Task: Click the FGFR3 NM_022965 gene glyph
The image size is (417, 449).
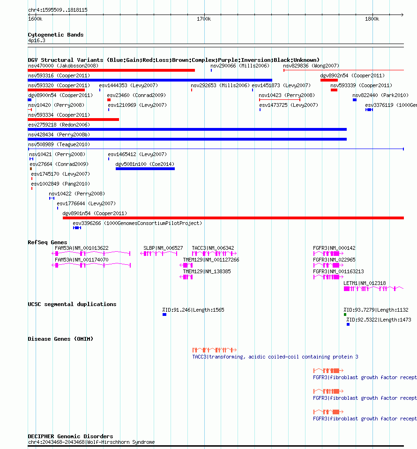Action: pos(328,265)
